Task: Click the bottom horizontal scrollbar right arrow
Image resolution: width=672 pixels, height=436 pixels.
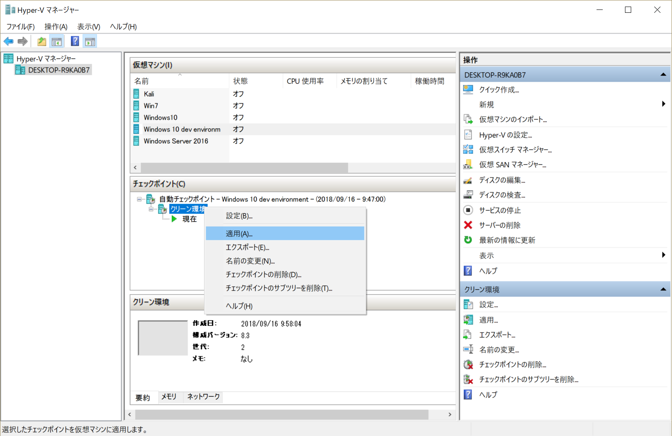Action: pos(450,414)
